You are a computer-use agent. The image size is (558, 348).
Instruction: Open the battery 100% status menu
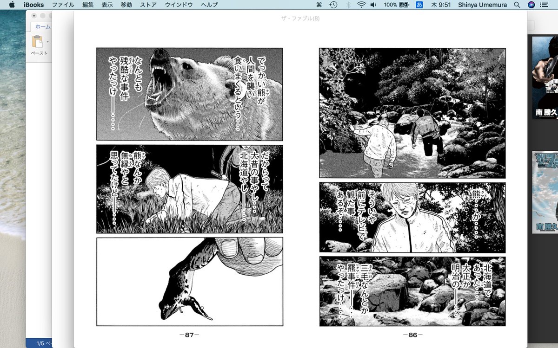coord(397,5)
